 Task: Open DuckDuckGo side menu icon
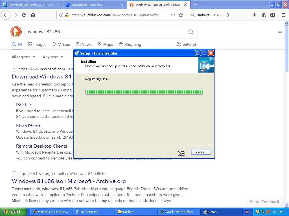coord(280,33)
